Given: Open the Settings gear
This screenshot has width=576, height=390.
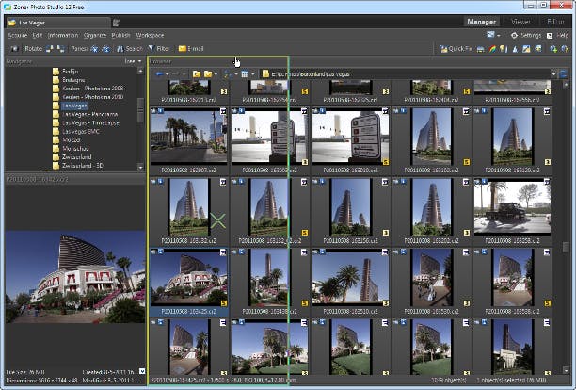Looking at the screenshot, I should tap(513, 35).
